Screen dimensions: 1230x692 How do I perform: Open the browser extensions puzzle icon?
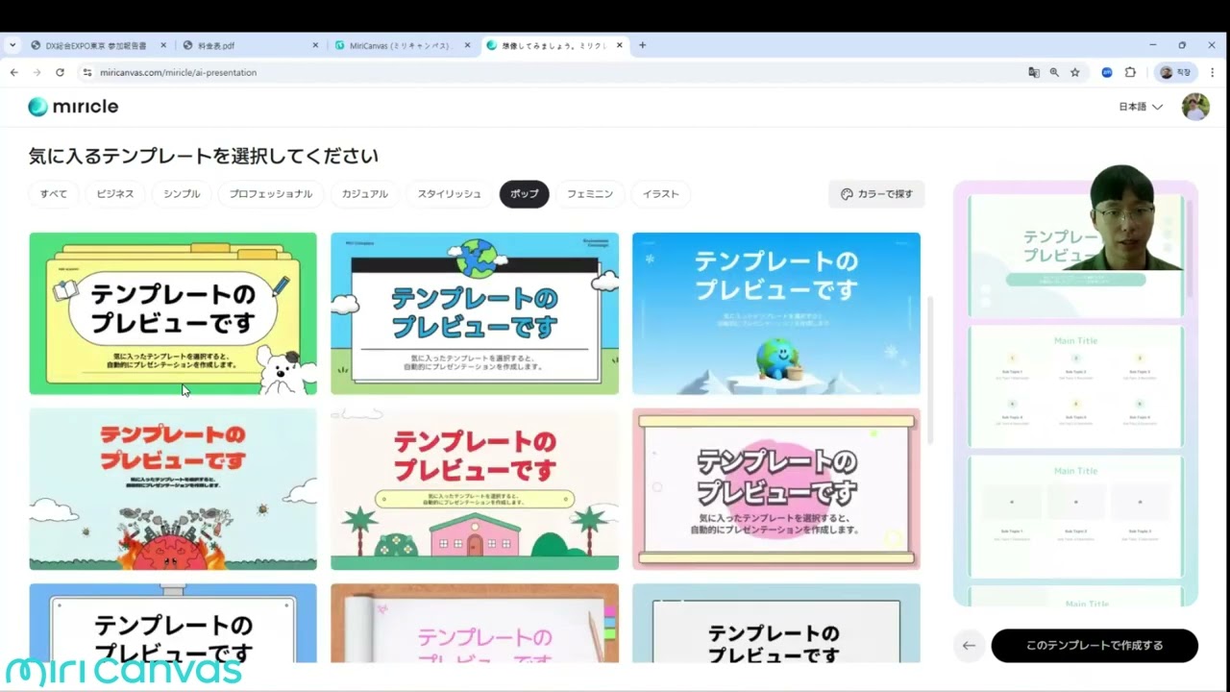tap(1130, 72)
